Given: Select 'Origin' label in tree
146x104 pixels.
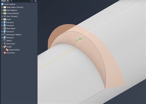Looking at the screenshot, I should [8, 19].
